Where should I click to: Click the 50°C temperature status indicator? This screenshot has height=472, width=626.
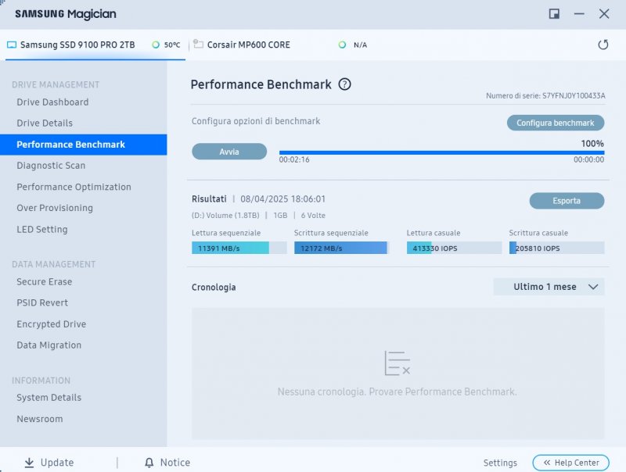click(166, 45)
